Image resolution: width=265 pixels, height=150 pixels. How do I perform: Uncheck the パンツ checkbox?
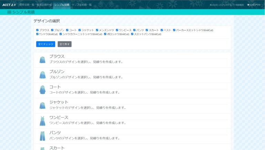click(134, 30)
